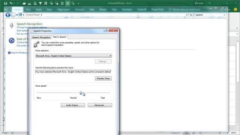The image size is (240, 135).
Task: Click the blue help question icon
Action: [9, 52]
